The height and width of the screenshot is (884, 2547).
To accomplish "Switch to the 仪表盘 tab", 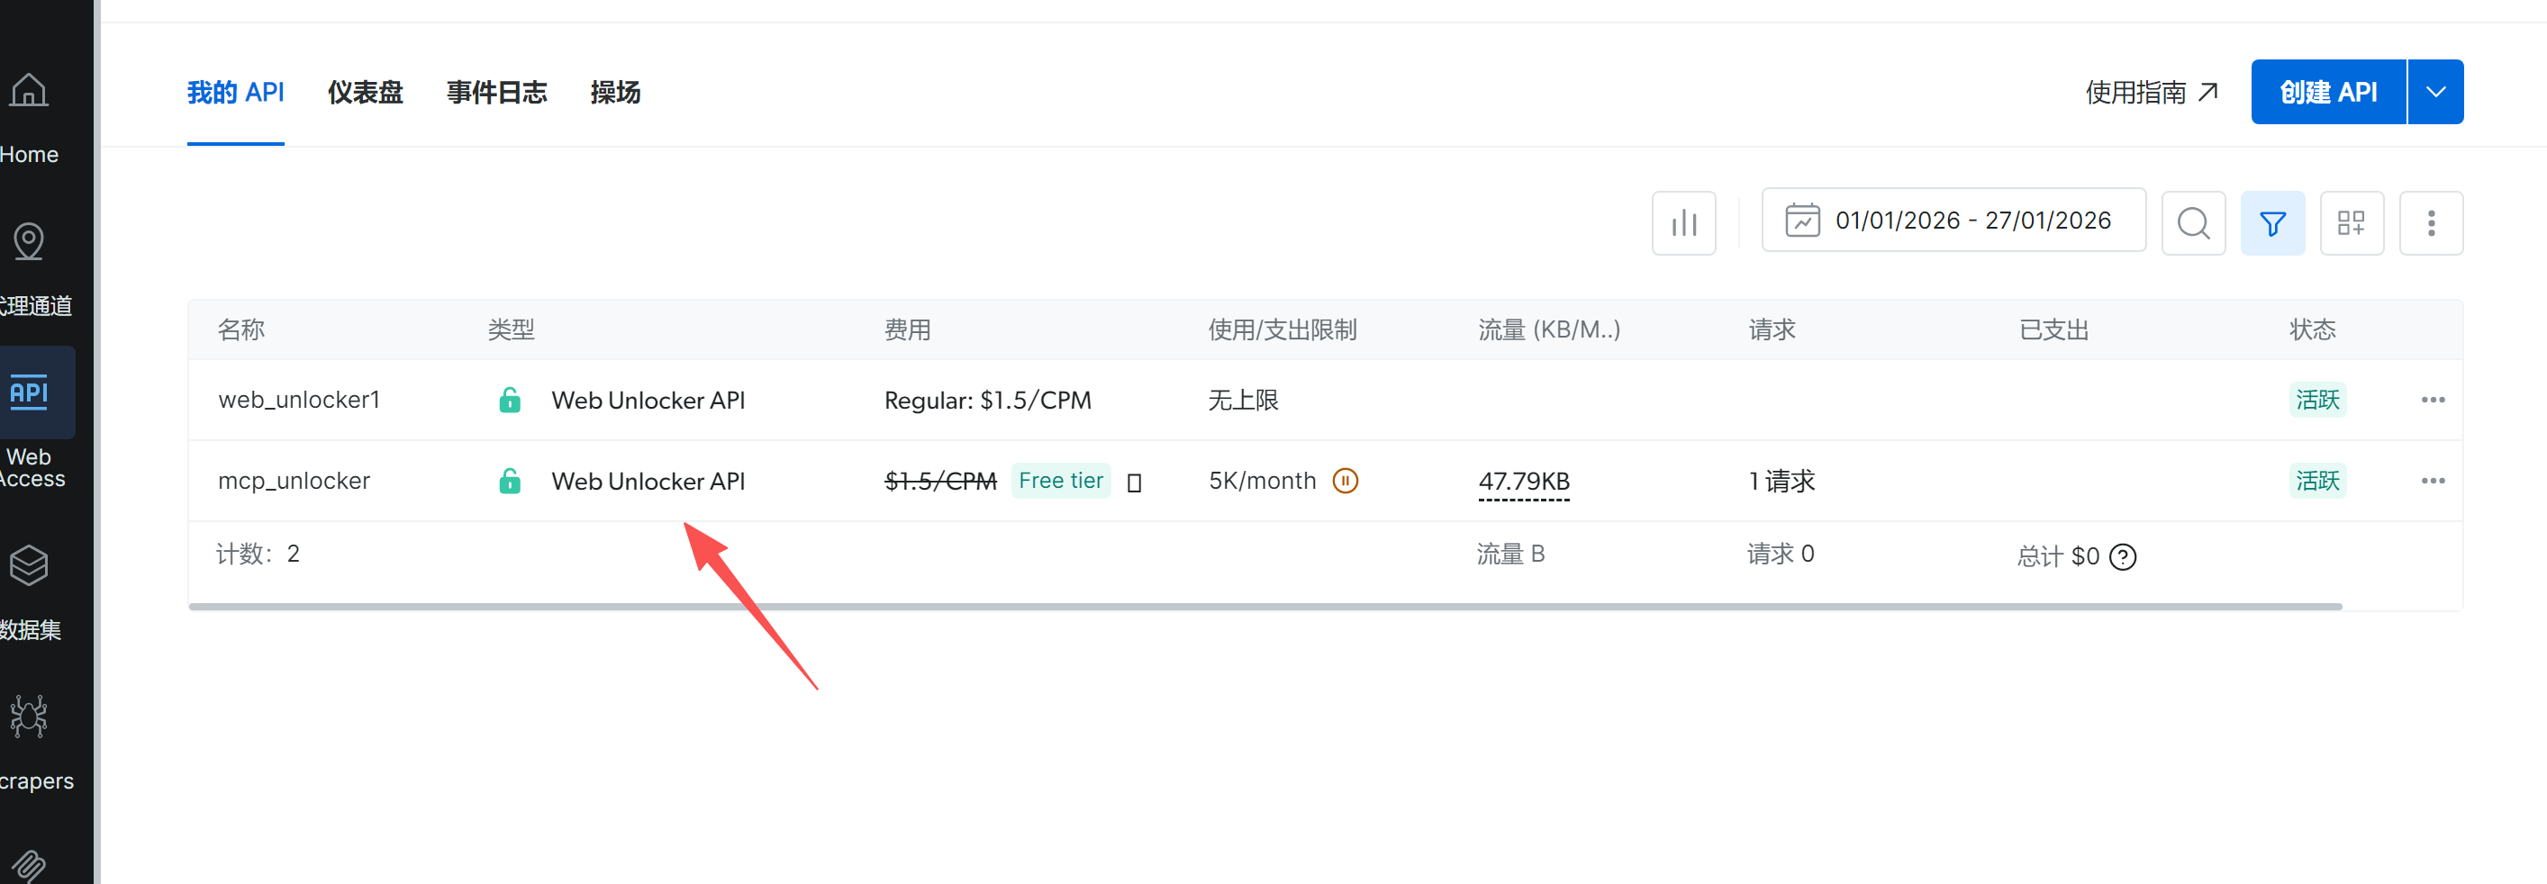I will (x=365, y=93).
